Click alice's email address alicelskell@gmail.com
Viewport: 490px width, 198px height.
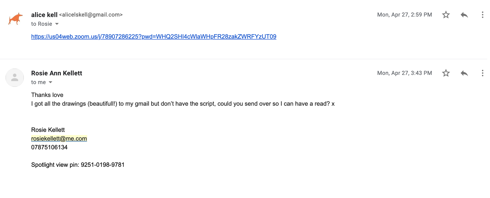coord(91,15)
